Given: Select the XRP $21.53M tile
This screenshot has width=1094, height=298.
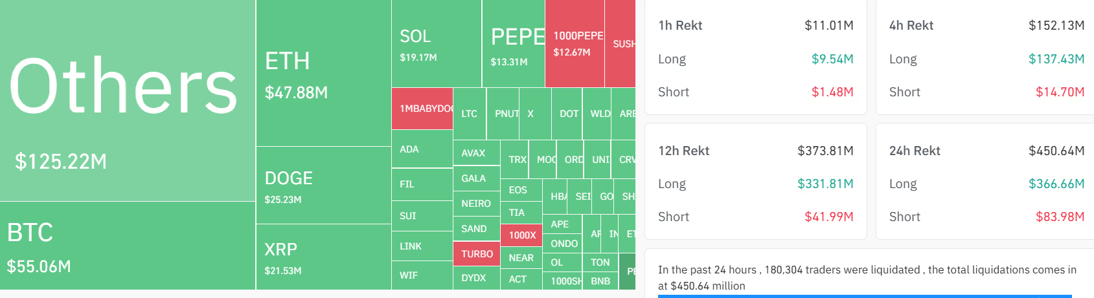Looking at the screenshot, I should (323, 257).
